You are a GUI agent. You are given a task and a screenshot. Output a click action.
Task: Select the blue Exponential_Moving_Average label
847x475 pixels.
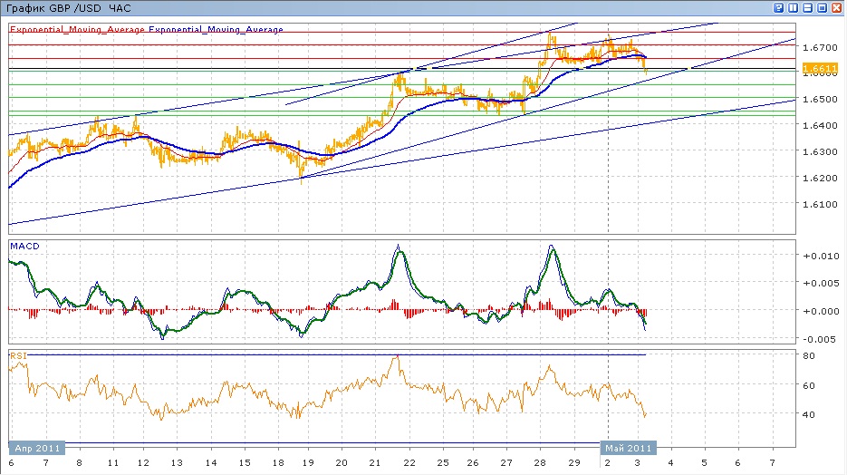(x=217, y=29)
